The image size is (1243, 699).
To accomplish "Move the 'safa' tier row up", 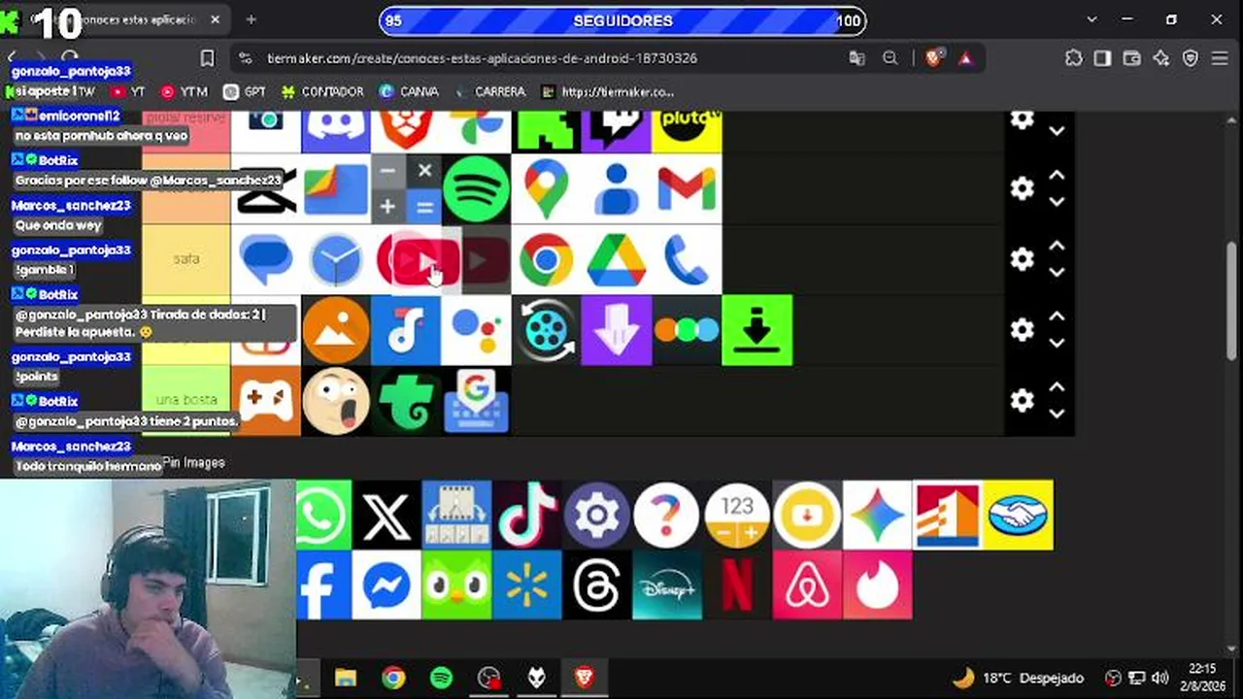I will click(1057, 247).
